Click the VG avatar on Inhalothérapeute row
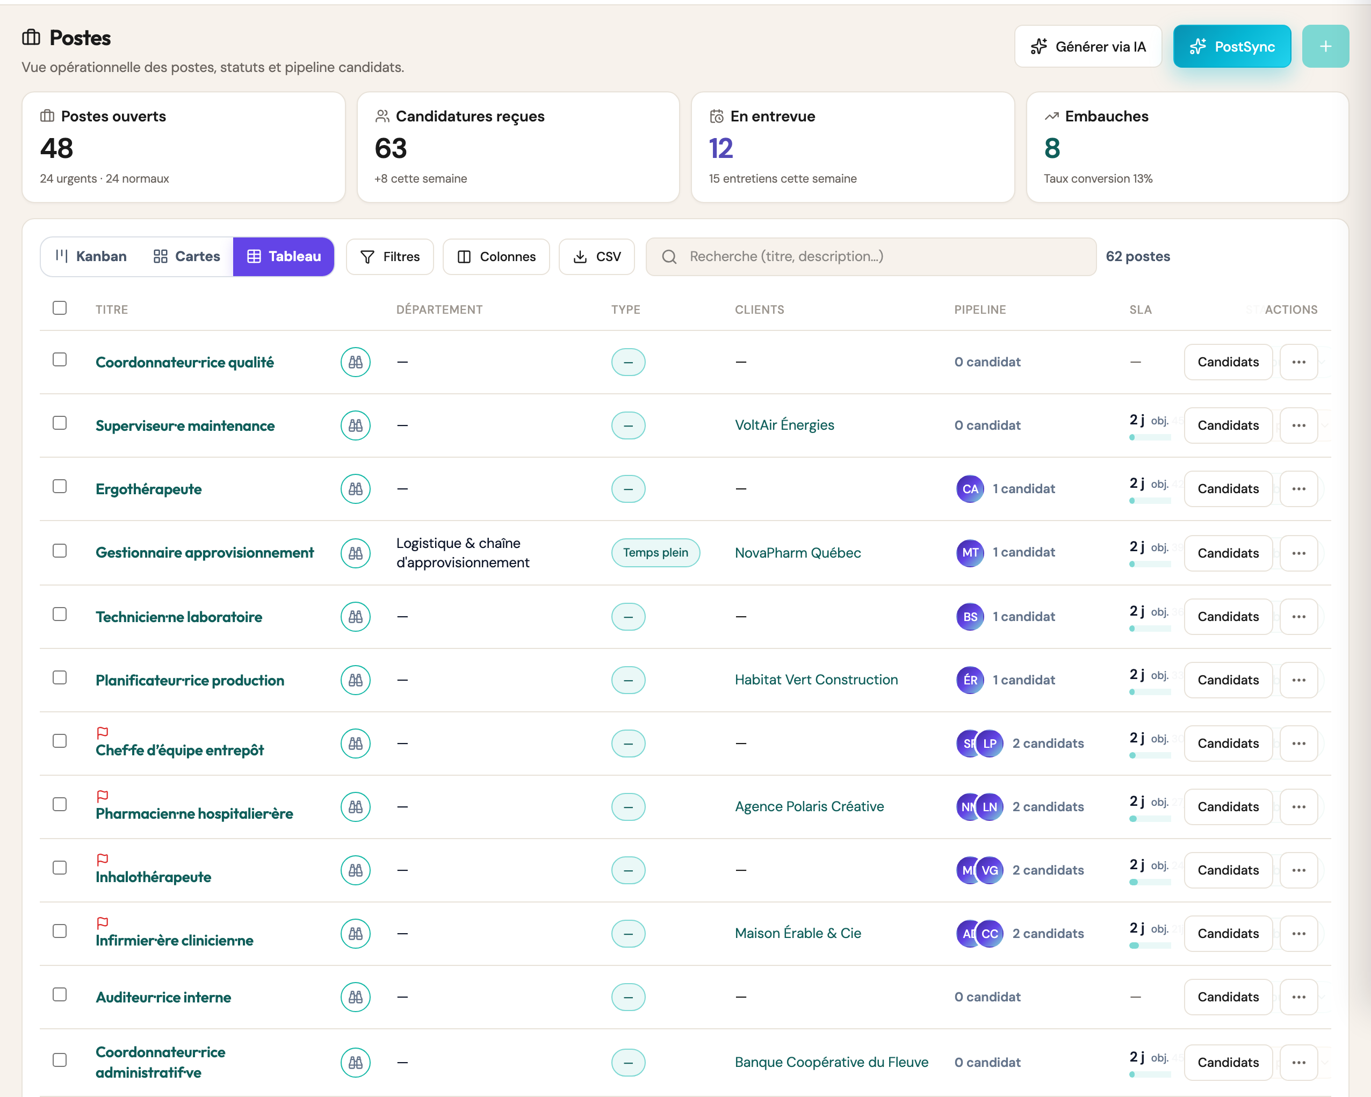 click(x=990, y=871)
